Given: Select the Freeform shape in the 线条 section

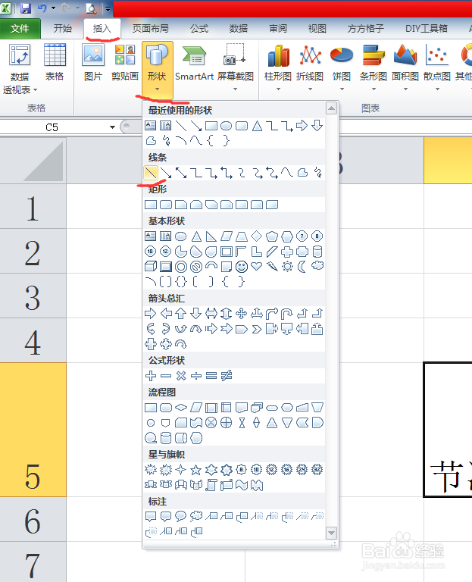Looking at the screenshot, I should (303, 173).
